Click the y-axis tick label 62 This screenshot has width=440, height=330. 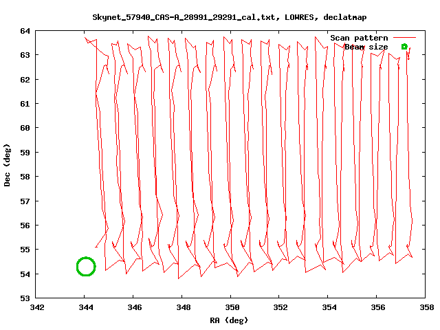coord(25,80)
